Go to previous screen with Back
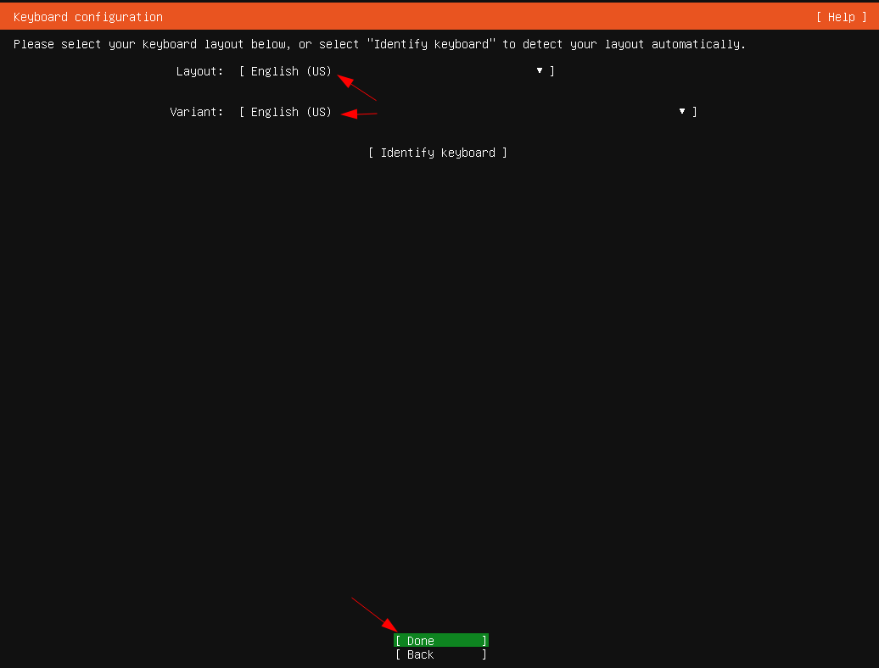 point(440,654)
